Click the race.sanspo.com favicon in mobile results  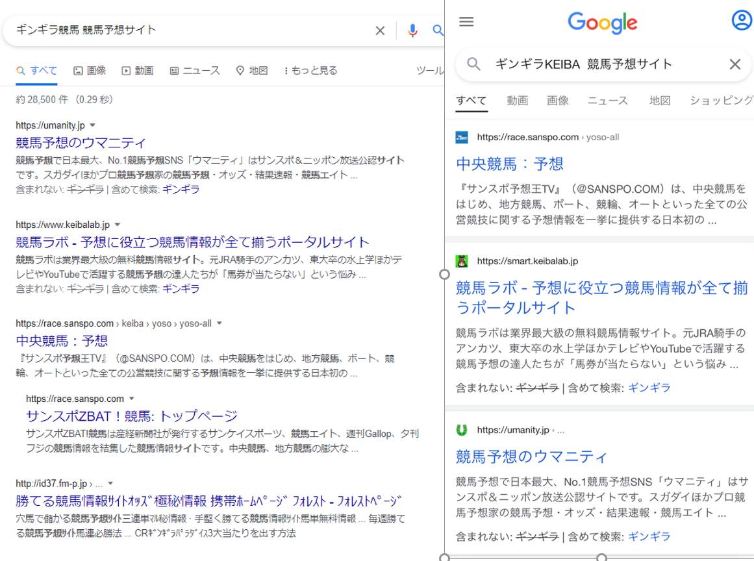pyautogui.click(x=462, y=138)
